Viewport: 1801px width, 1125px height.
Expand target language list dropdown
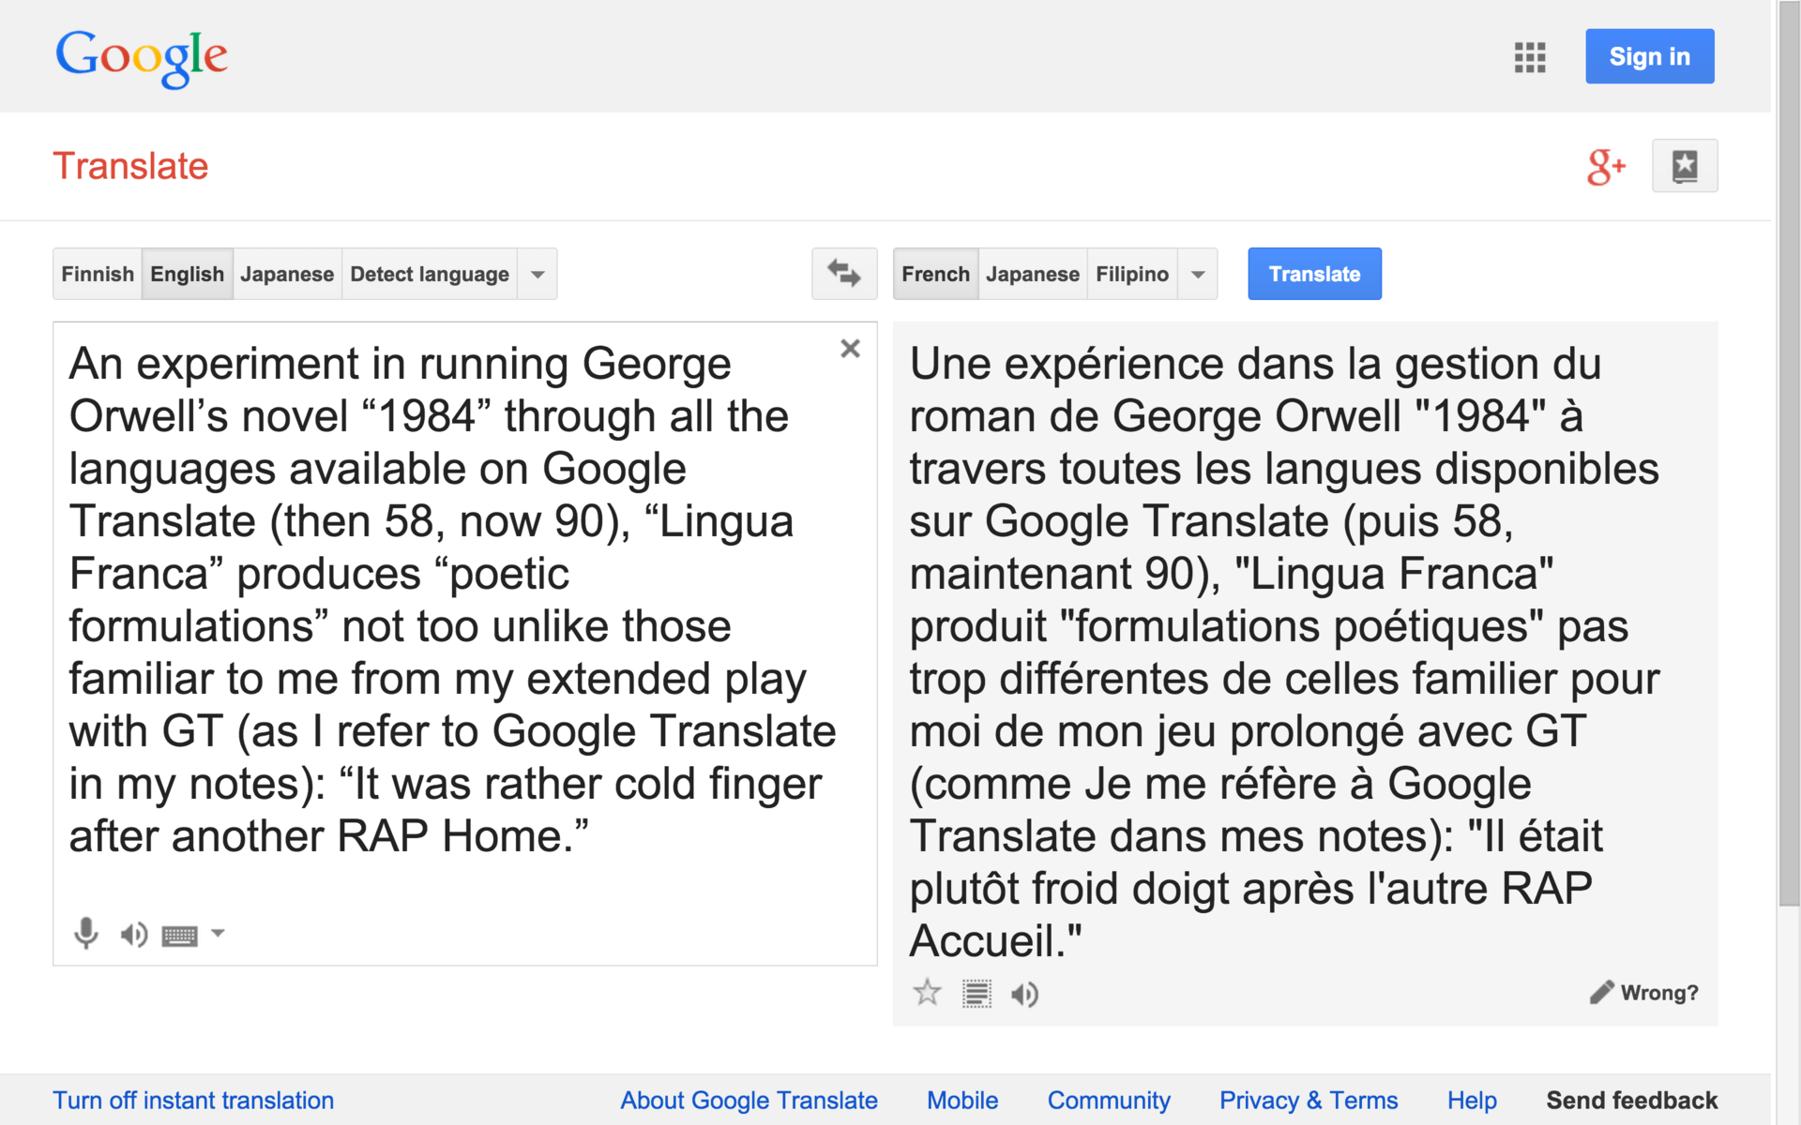[x=1198, y=275]
